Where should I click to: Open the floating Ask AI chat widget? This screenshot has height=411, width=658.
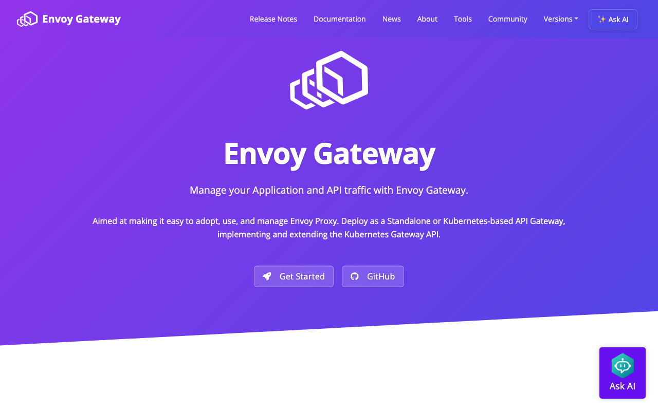[623, 373]
